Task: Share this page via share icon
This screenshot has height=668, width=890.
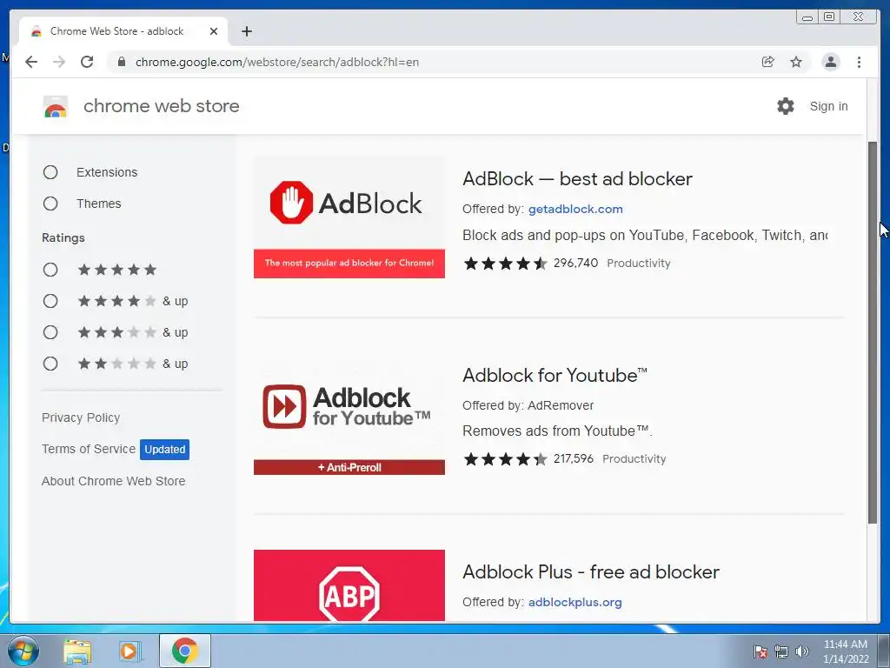Action: [768, 62]
